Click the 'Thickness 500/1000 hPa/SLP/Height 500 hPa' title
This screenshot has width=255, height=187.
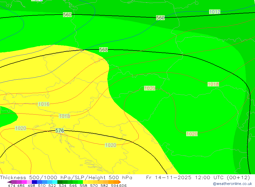[66, 177]
